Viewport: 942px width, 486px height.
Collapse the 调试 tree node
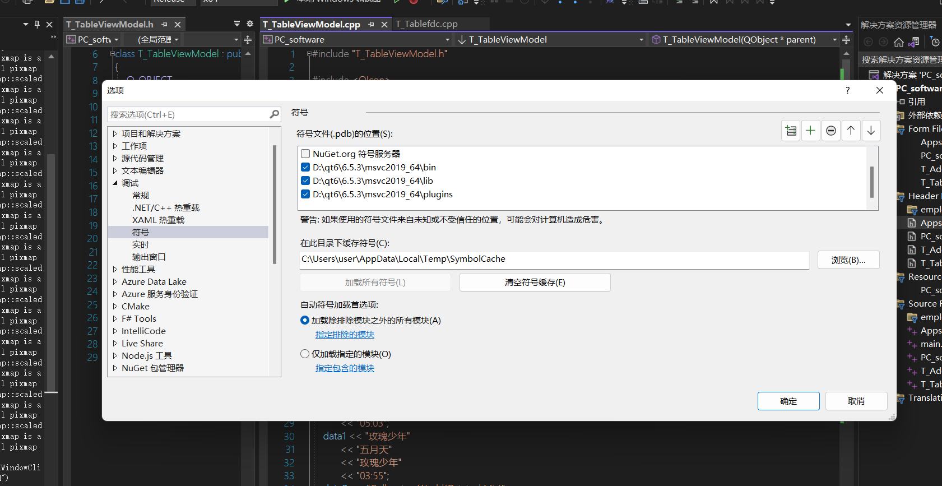pyautogui.click(x=115, y=183)
